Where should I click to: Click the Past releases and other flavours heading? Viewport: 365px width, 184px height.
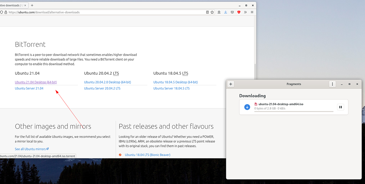(166, 126)
